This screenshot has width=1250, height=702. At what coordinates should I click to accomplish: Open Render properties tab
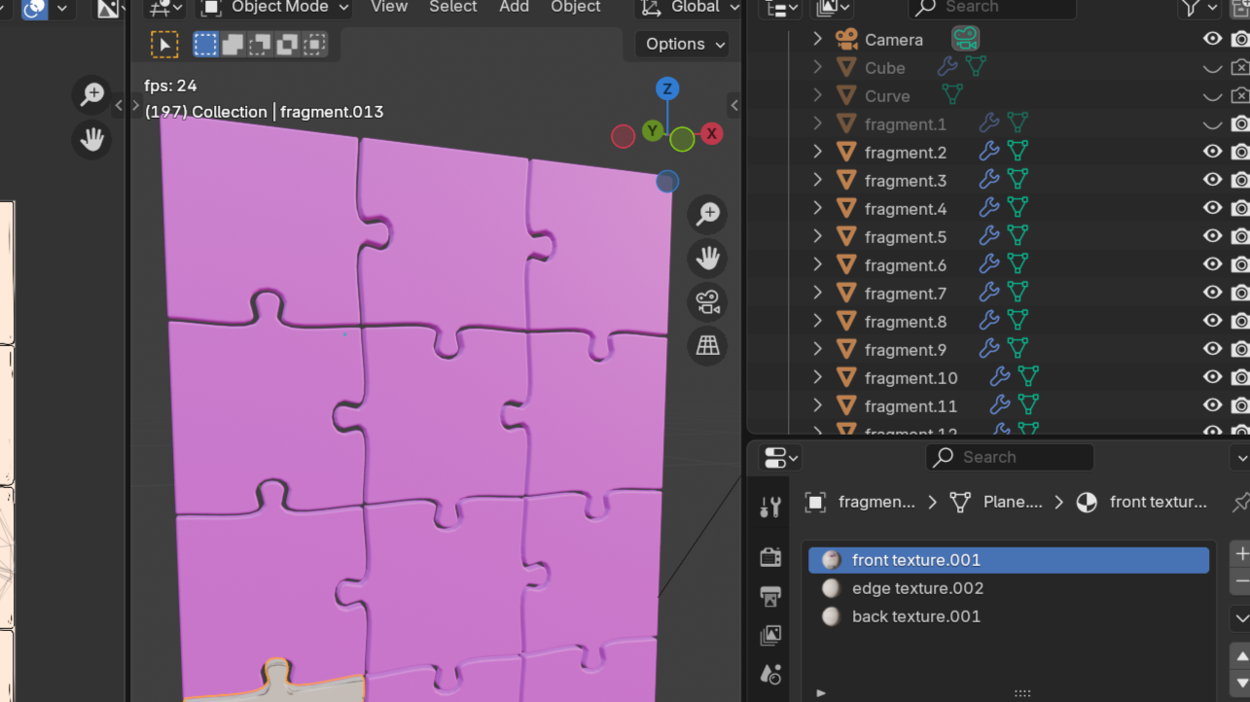[x=770, y=556]
